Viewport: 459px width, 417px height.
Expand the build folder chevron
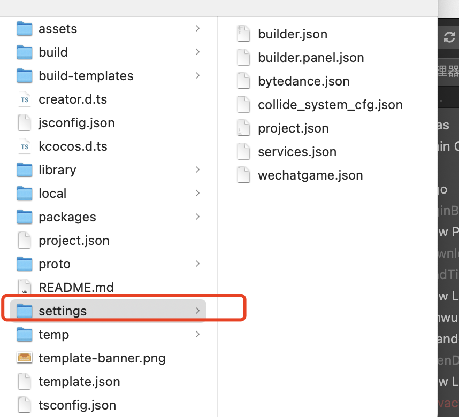click(197, 52)
